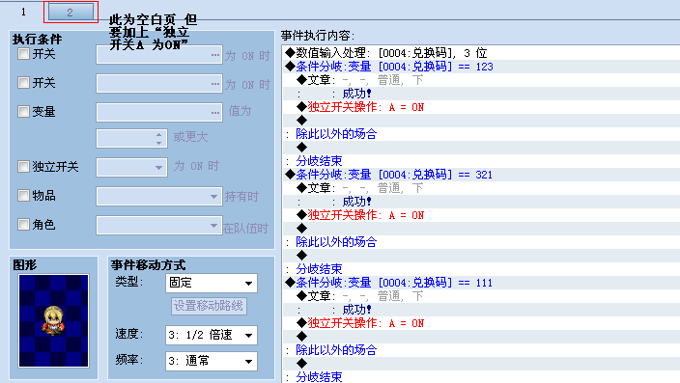Select the first 分歧结束 line
Screen dimensions: 680x383
tap(481, 161)
